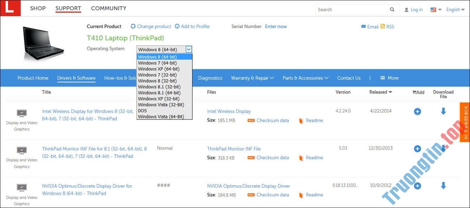Image resolution: width=470 pixels, height=208 pixels.
Task: Click the Display and Video Graphics monitor icon
Action: coord(21,113)
